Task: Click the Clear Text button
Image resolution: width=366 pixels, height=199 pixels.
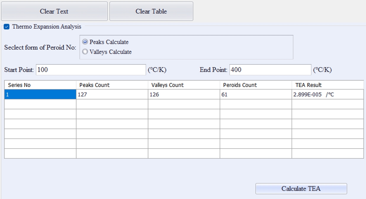Action: 54,11
